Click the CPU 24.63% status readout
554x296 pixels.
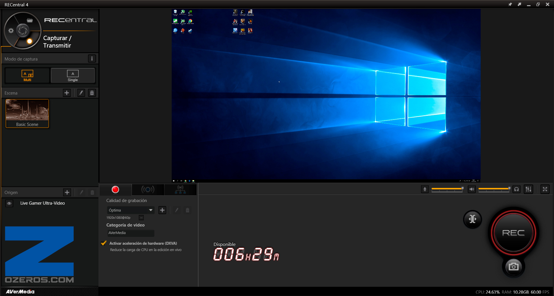(488, 292)
